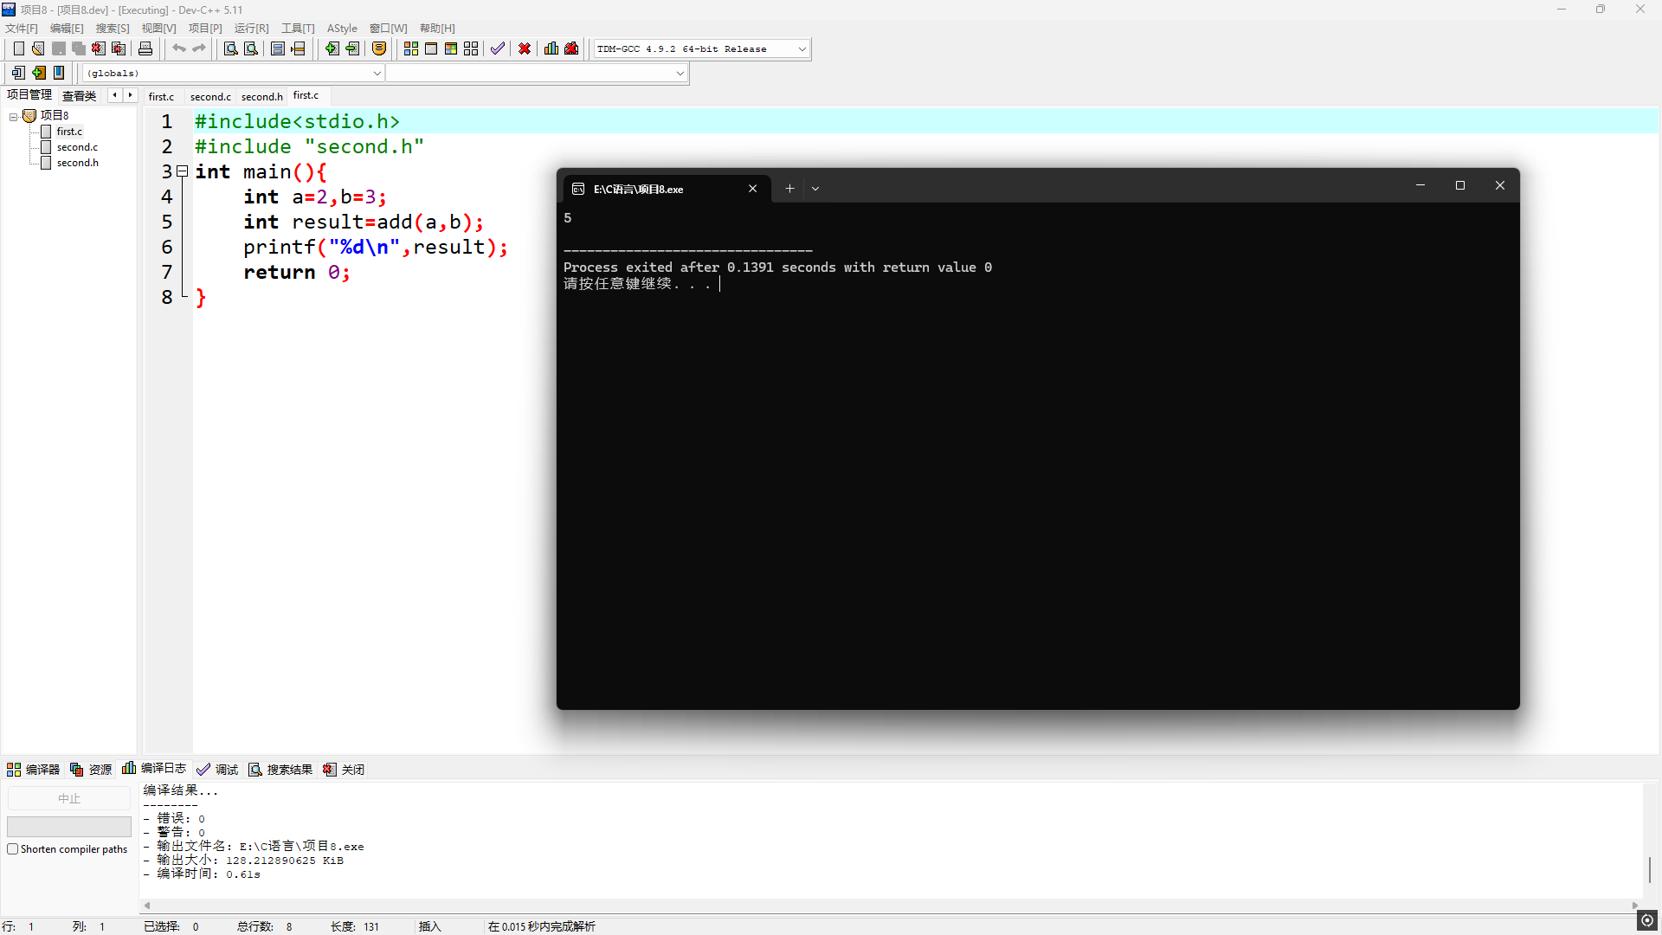
Task: Click the Find magnifier icon in toolbar
Action: click(231, 49)
